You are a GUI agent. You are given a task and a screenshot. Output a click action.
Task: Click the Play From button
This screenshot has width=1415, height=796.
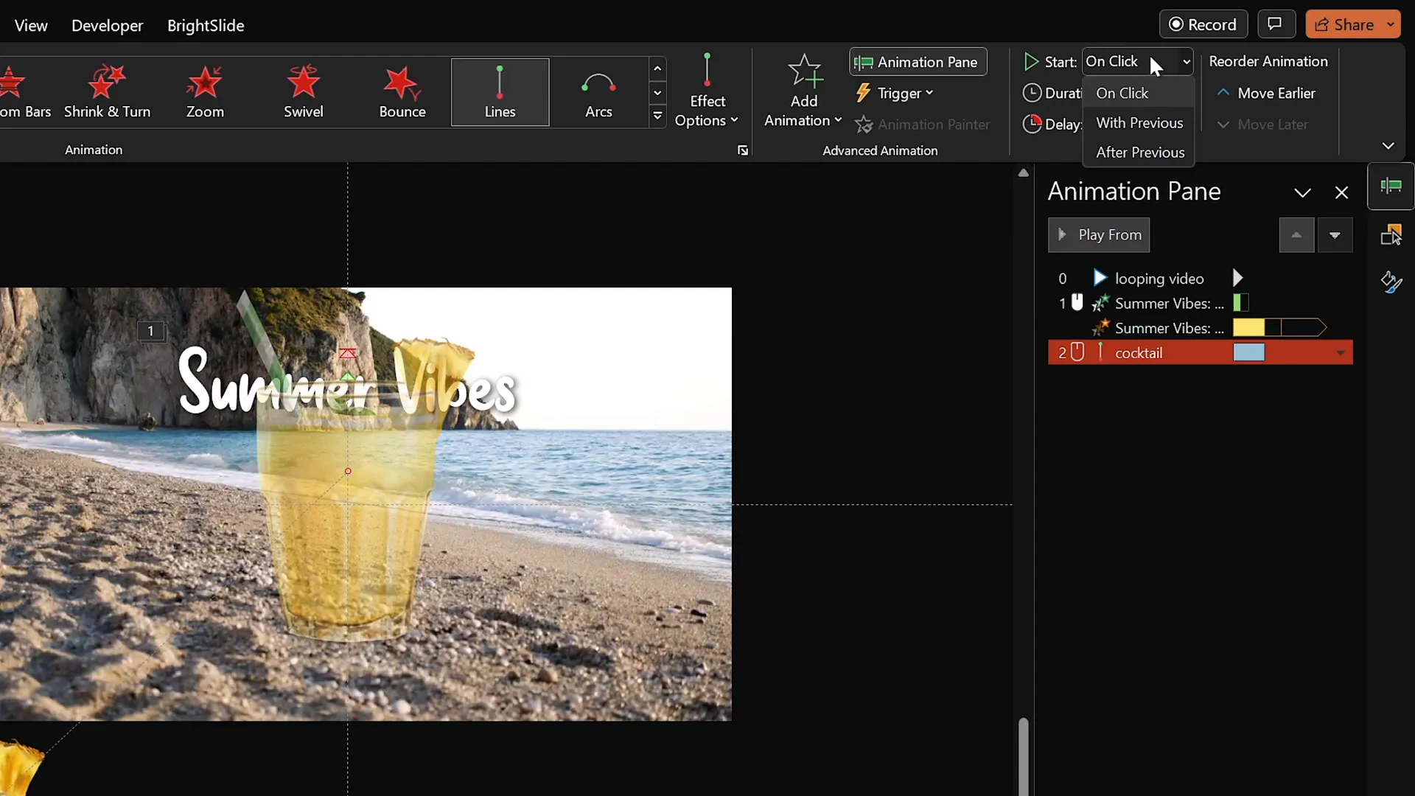pos(1099,234)
